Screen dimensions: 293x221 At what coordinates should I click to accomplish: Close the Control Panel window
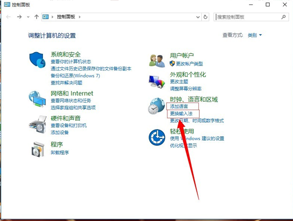(285, 4)
